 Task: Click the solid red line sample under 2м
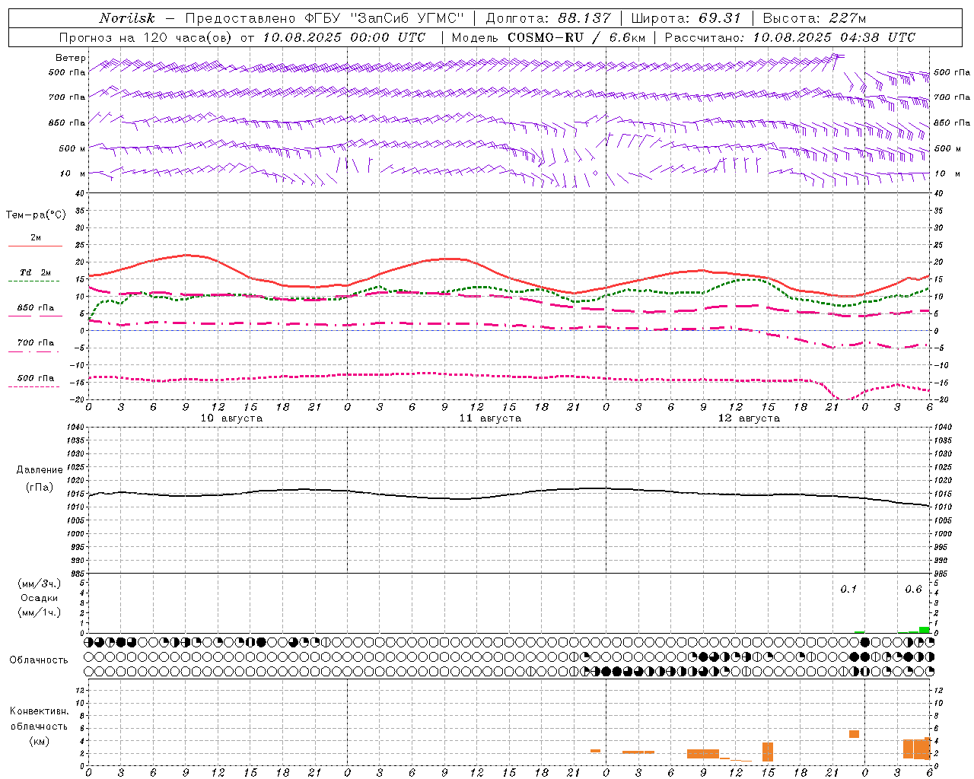click(35, 246)
